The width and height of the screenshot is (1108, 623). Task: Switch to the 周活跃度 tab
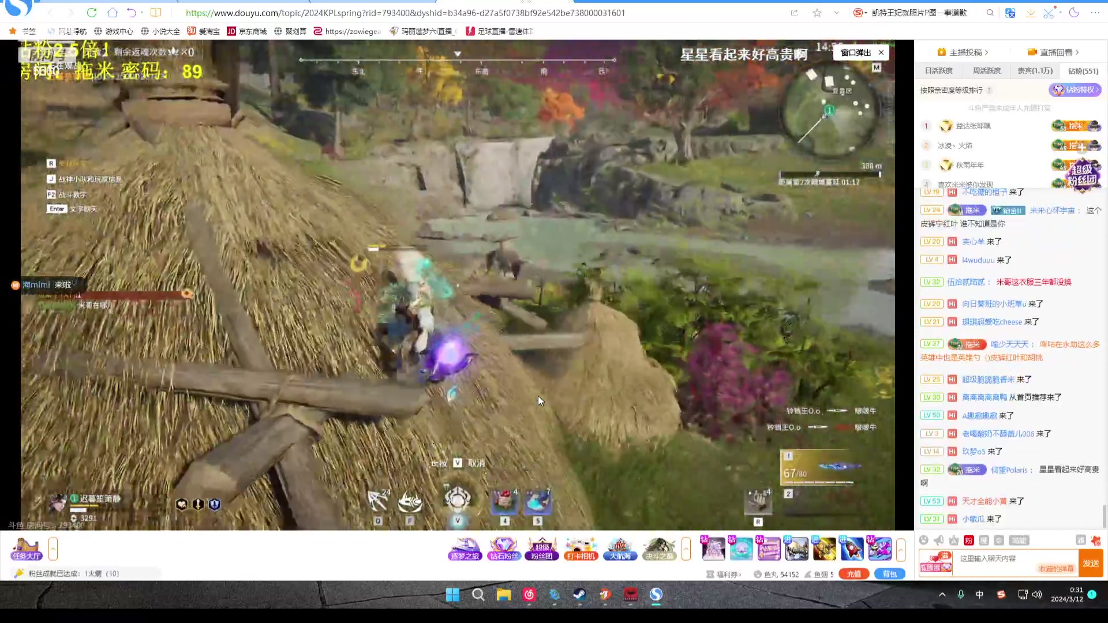point(987,70)
